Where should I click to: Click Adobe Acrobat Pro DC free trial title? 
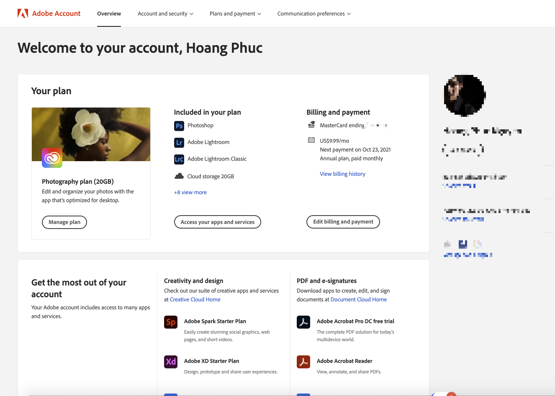point(355,321)
